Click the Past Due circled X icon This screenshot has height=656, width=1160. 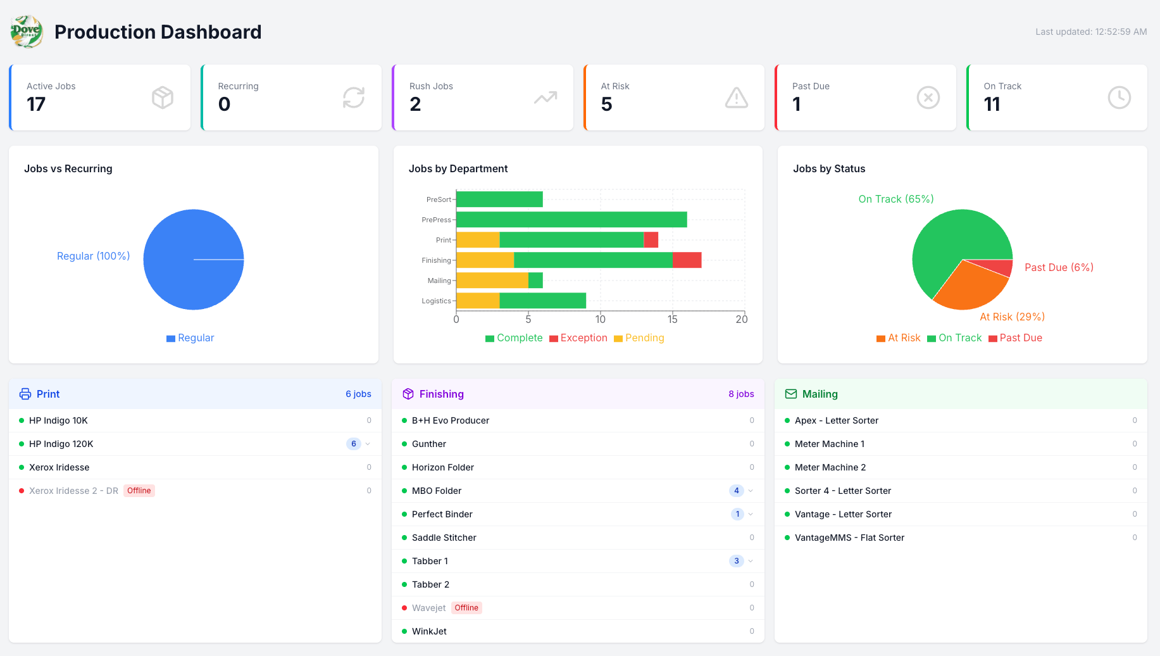click(928, 98)
